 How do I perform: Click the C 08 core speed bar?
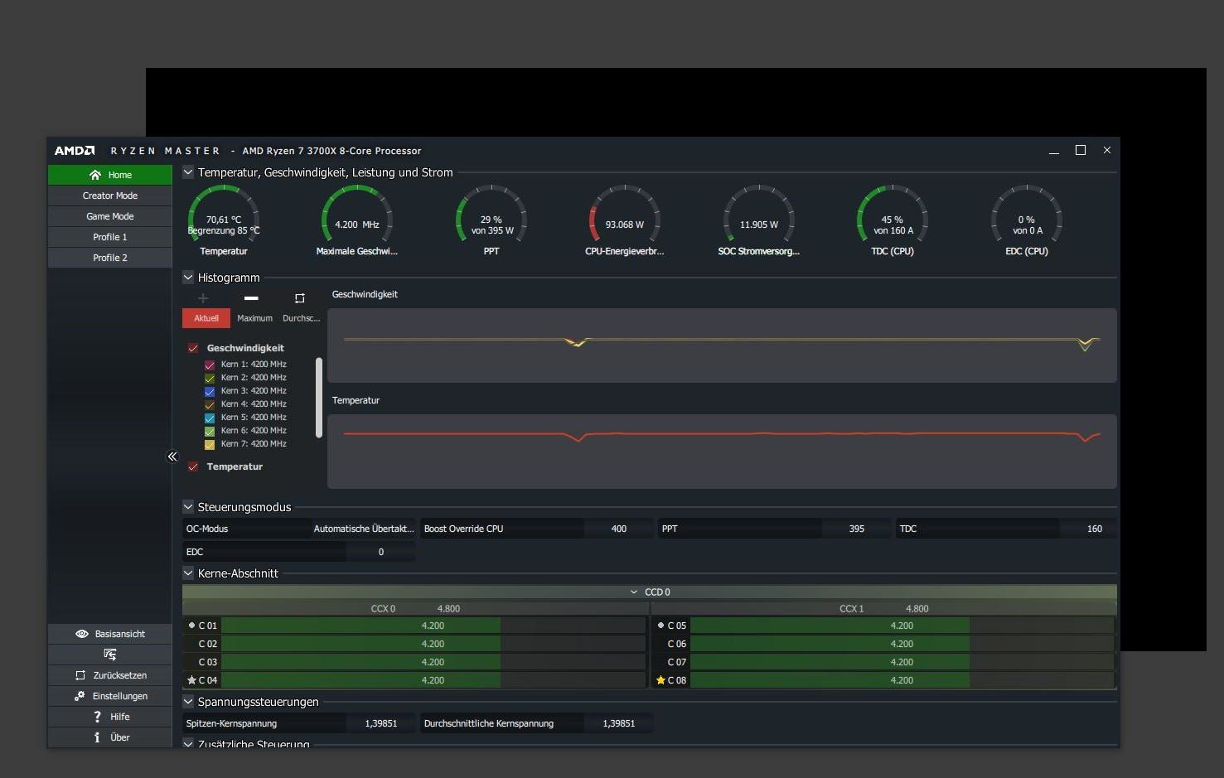(902, 680)
